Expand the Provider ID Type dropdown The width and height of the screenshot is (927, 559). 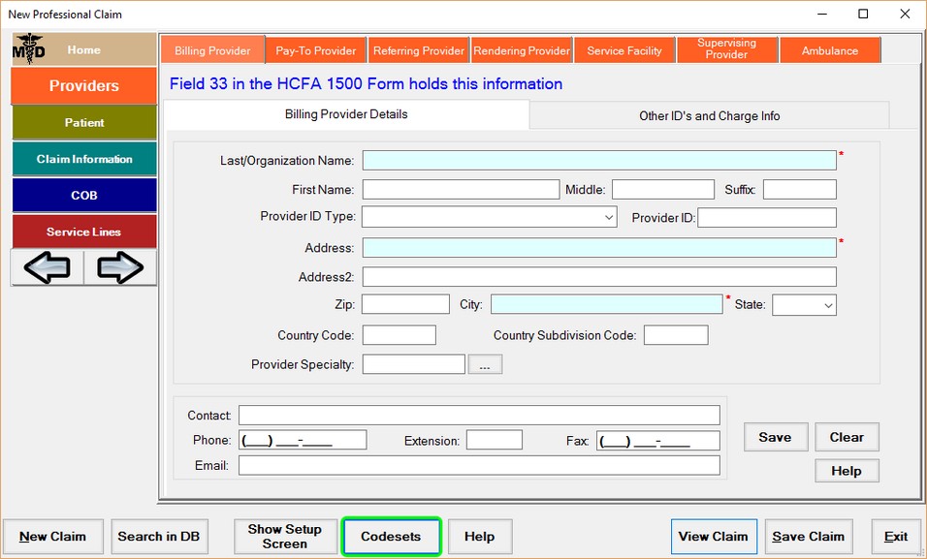[x=609, y=218]
